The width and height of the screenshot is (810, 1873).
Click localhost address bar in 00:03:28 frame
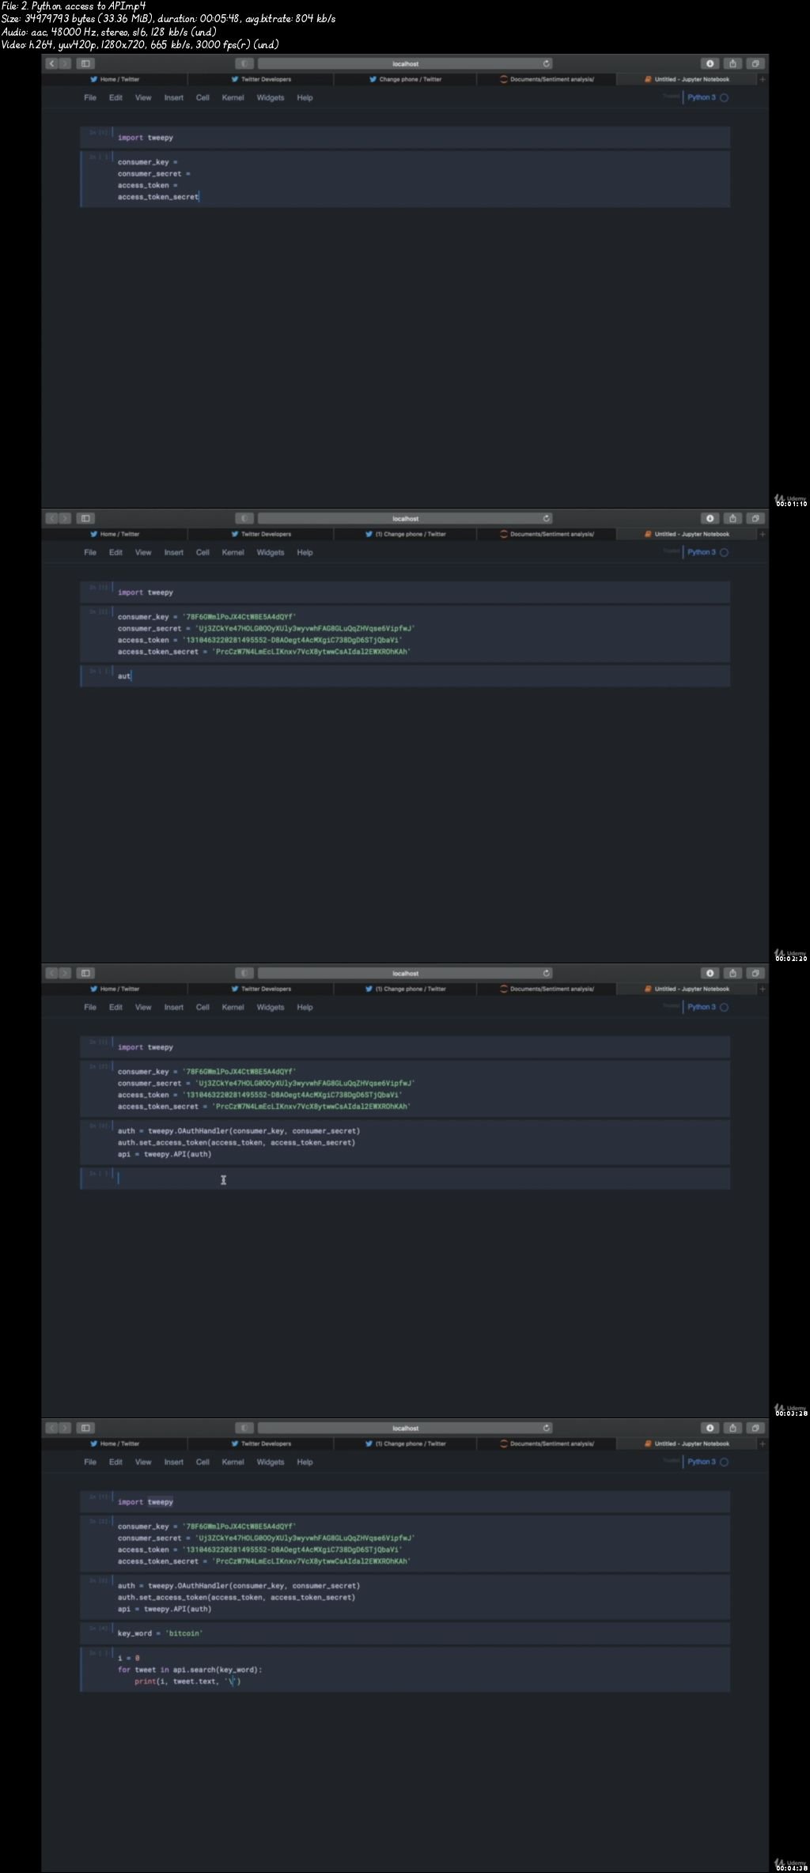[x=405, y=973]
